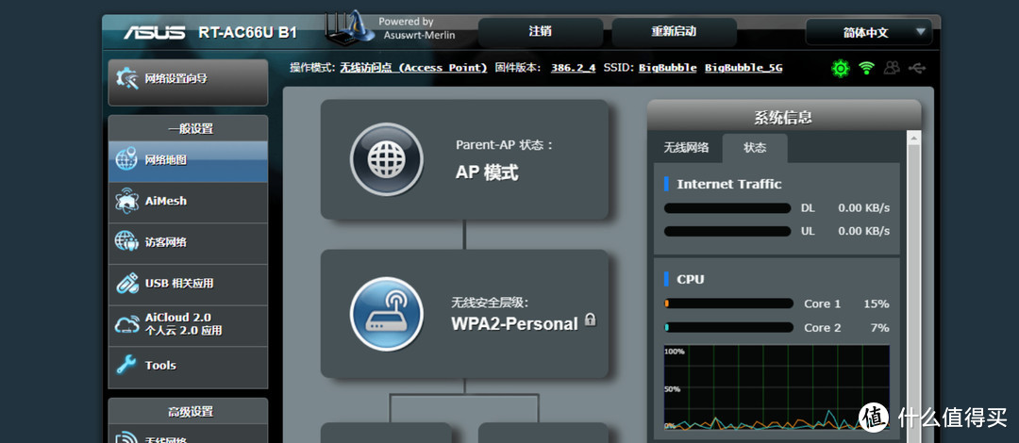Click the 无线访问点 (Access Point) mode link
1019x443 pixels.
click(413, 68)
